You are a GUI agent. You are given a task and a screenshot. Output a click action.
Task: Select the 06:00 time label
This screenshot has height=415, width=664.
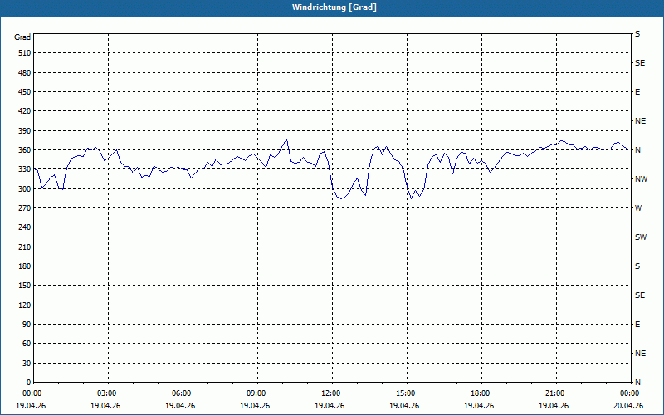[x=180, y=393]
